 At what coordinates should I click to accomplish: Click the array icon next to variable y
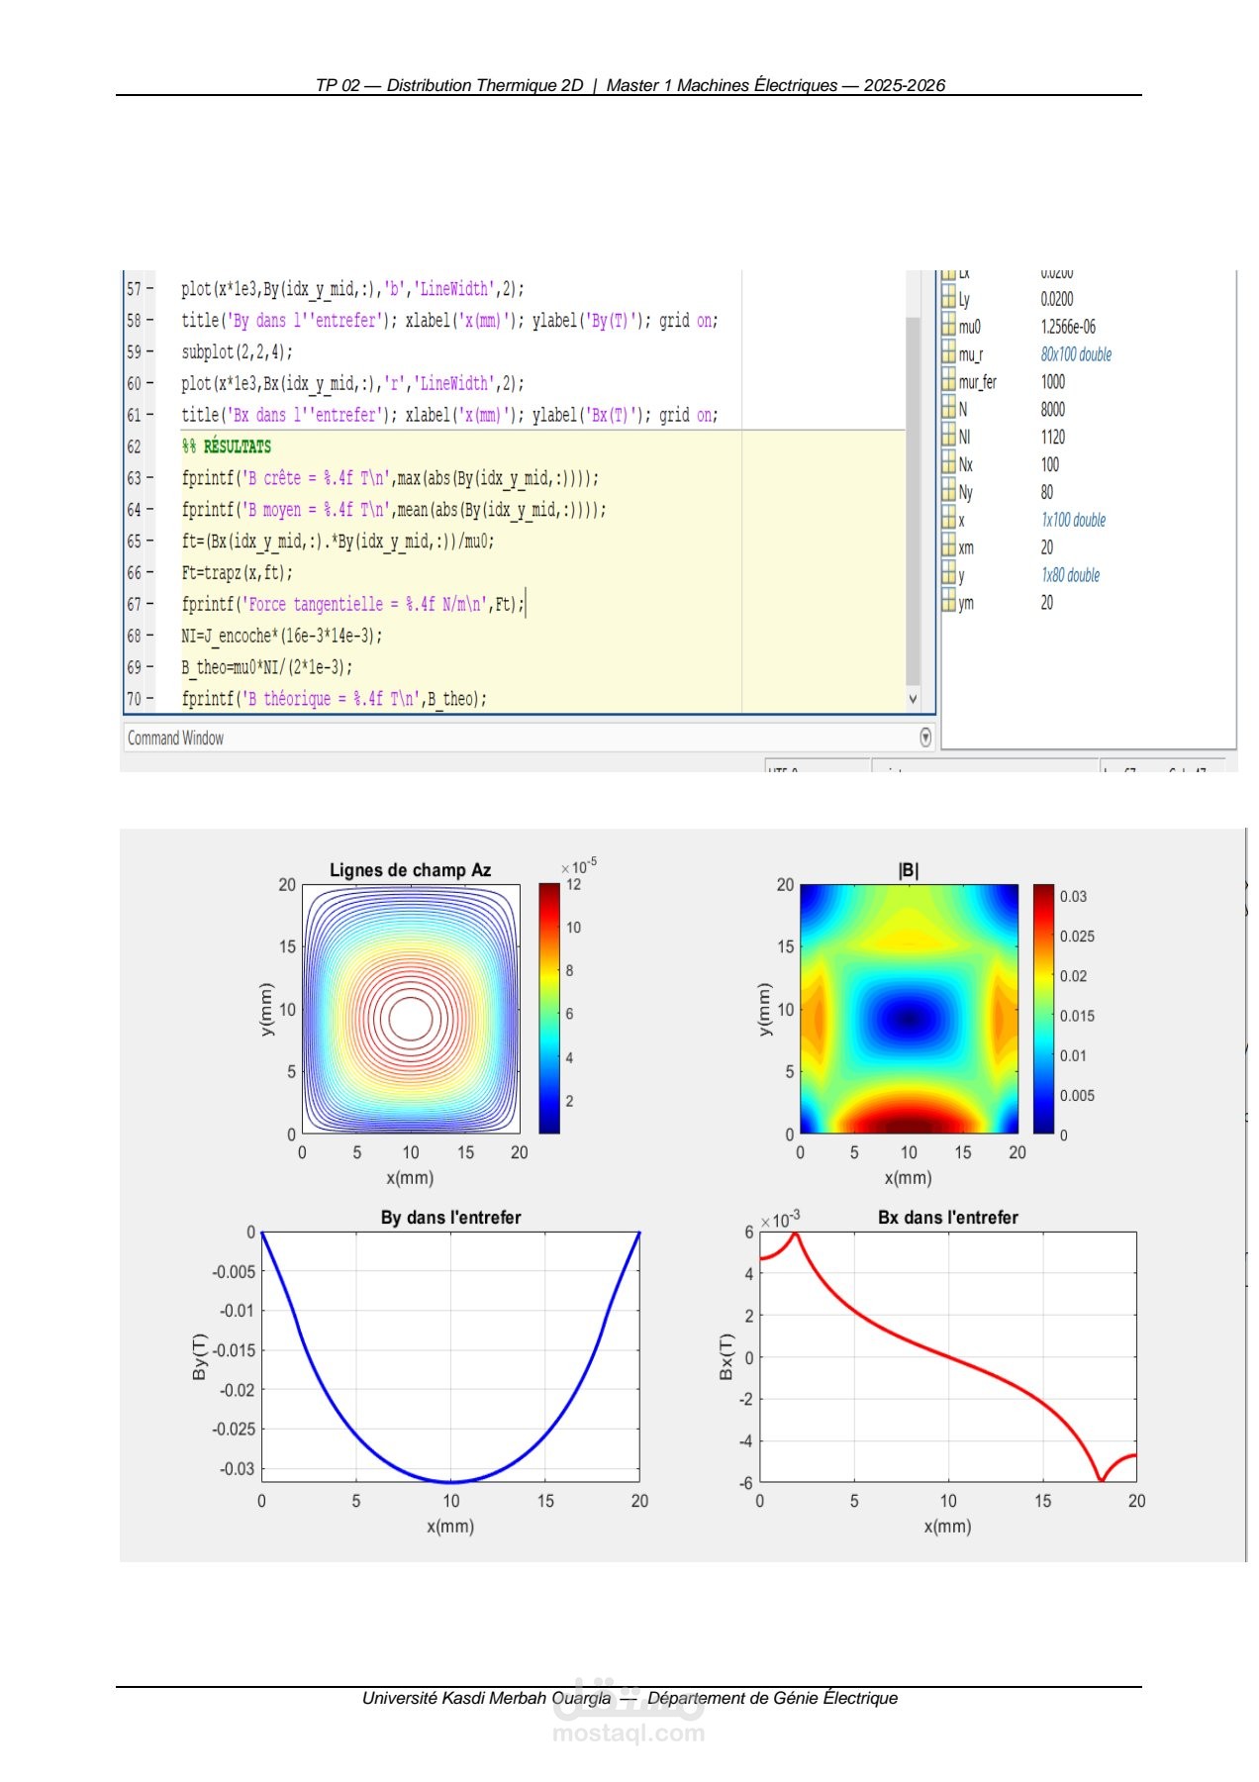click(948, 574)
